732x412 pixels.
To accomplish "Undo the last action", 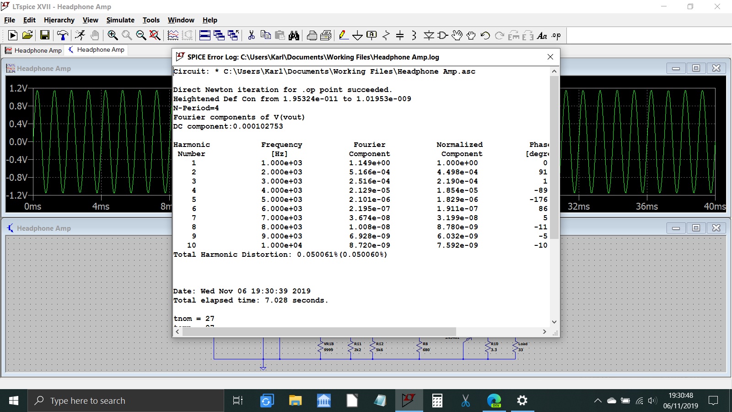I will tap(485, 35).
